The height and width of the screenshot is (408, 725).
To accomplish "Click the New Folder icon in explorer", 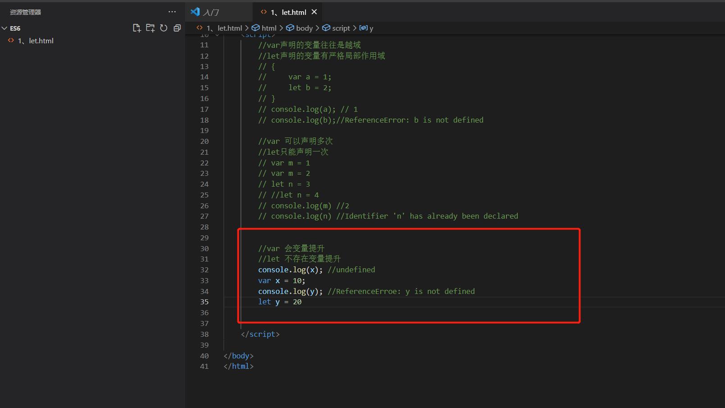I will coord(150,28).
